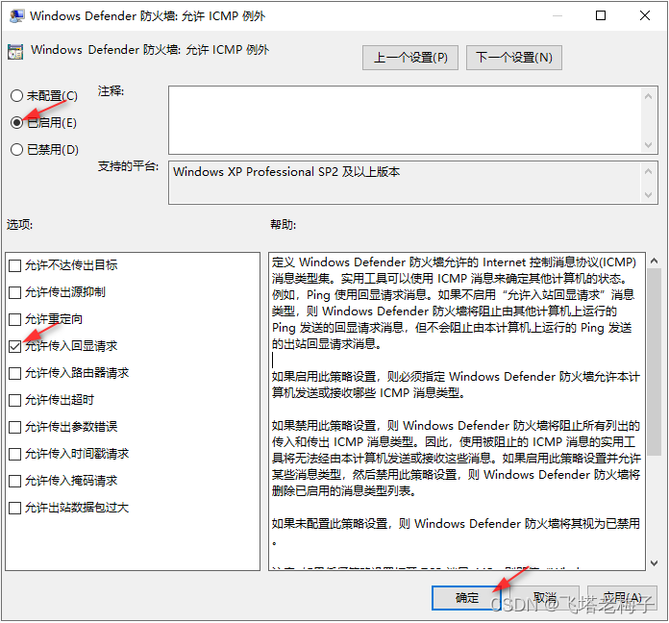Maximize the dialog window
669x623 pixels.
[601, 15]
